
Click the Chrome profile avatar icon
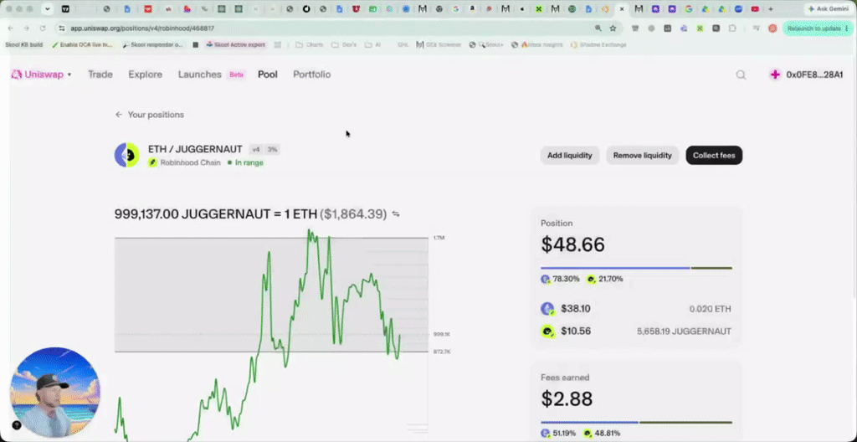[772, 28]
